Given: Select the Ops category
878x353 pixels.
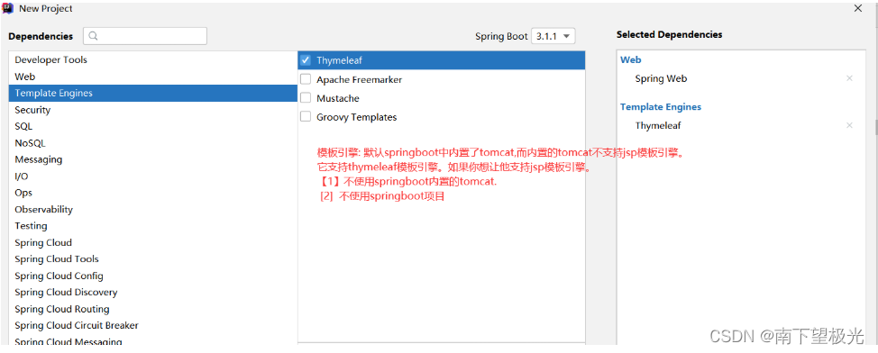Looking at the screenshot, I should [153, 193].
